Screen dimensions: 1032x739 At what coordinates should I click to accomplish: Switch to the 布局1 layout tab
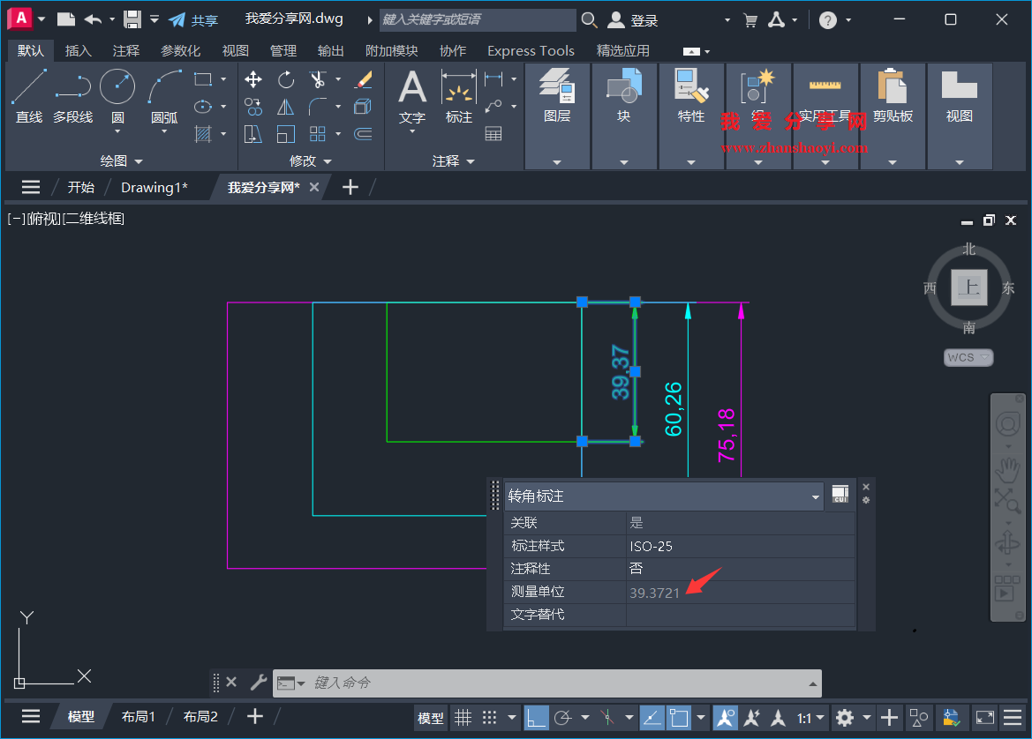(x=139, y=717)
